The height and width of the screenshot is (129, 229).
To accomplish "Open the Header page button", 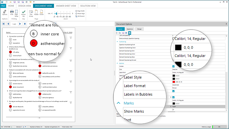I will pyautogui.click(x=36, y=12).
